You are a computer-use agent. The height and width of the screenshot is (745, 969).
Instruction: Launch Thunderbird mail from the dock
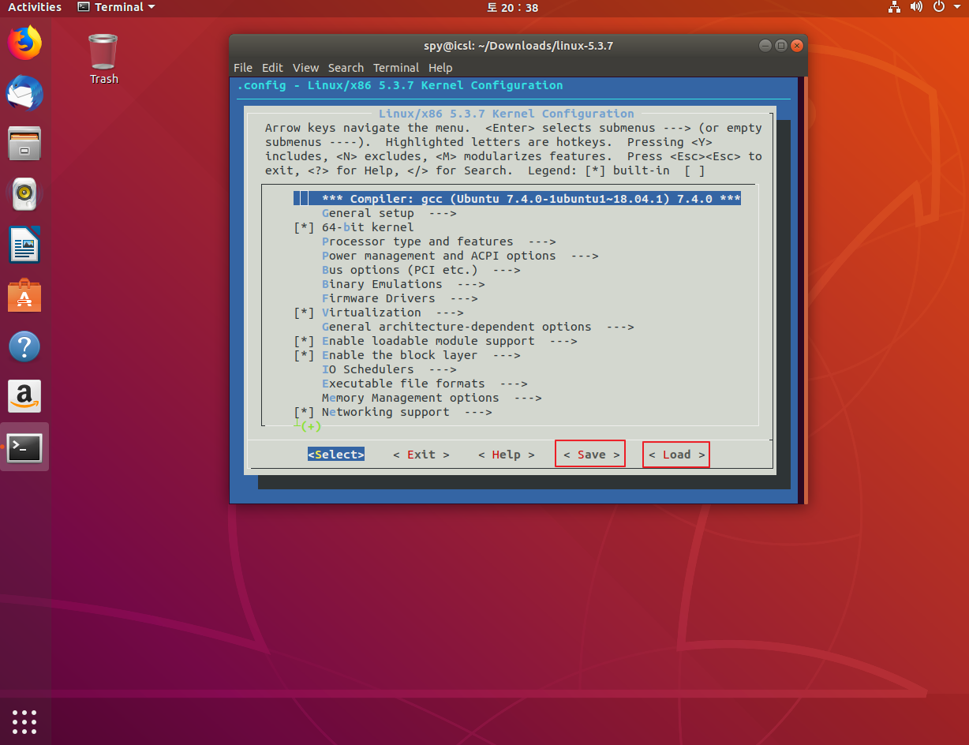(x=24, y=94)
